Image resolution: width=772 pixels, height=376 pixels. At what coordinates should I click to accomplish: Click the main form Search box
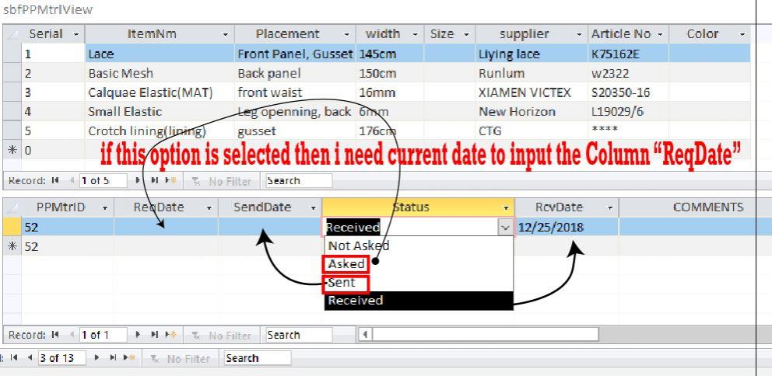point(258,358)
